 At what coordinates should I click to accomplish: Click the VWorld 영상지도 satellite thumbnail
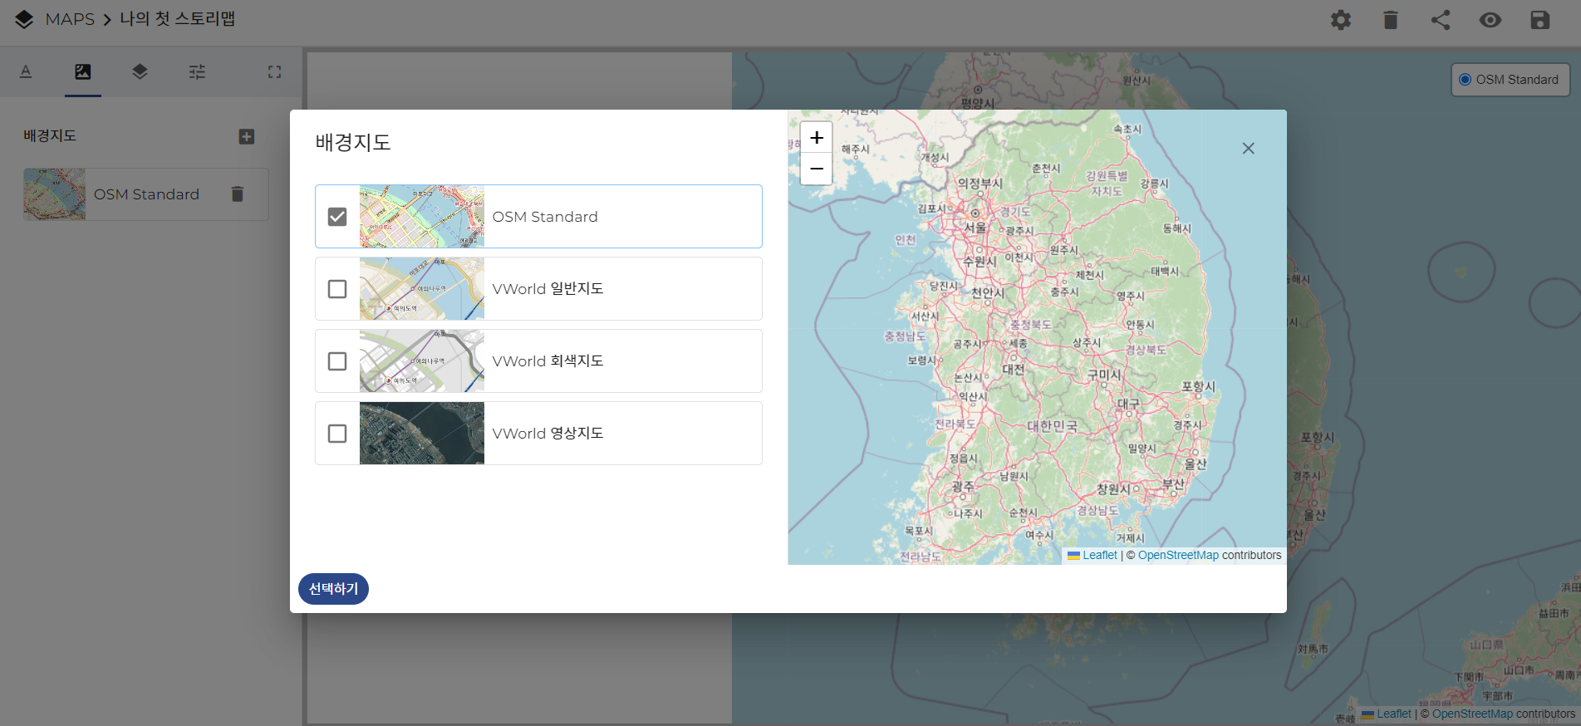[x=421, y=434]
